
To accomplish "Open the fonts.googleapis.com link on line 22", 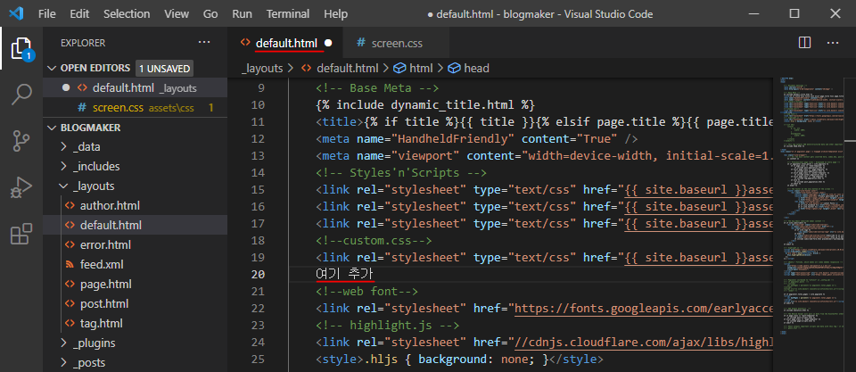I will point(644,308).
